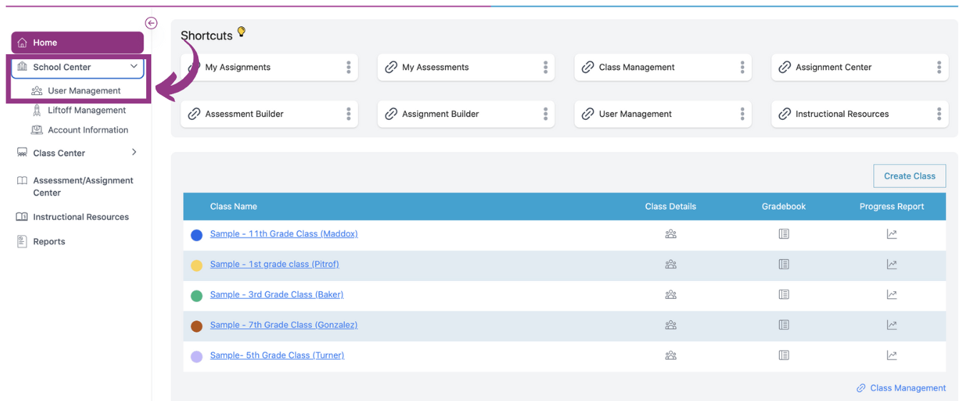
Task: Open Sample - 11th Grade Class (Maddox)
Action: [284, 234]
